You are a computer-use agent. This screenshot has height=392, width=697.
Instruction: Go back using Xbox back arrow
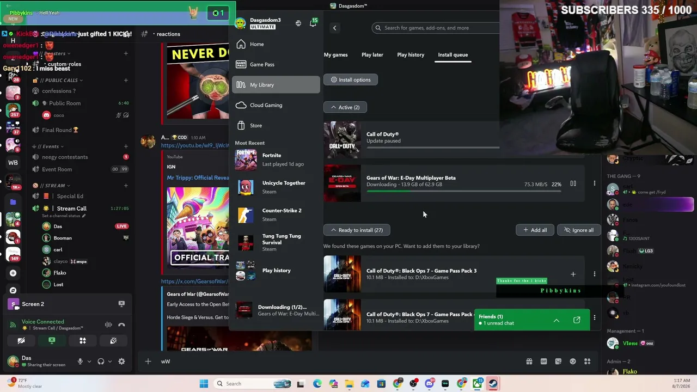pos(335,28)
